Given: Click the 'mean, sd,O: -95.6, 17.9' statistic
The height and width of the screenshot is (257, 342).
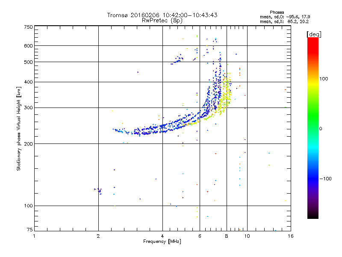Looking at the screenshot, I should (x=285, y=17).
